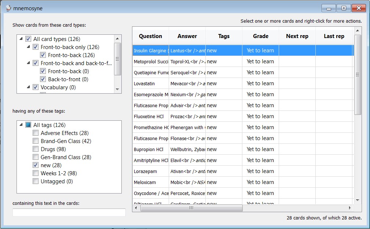The width and height of the screenshot is (370, 229).
Task: Check the Brand-Gen Class tag
Action: [36, 141]
